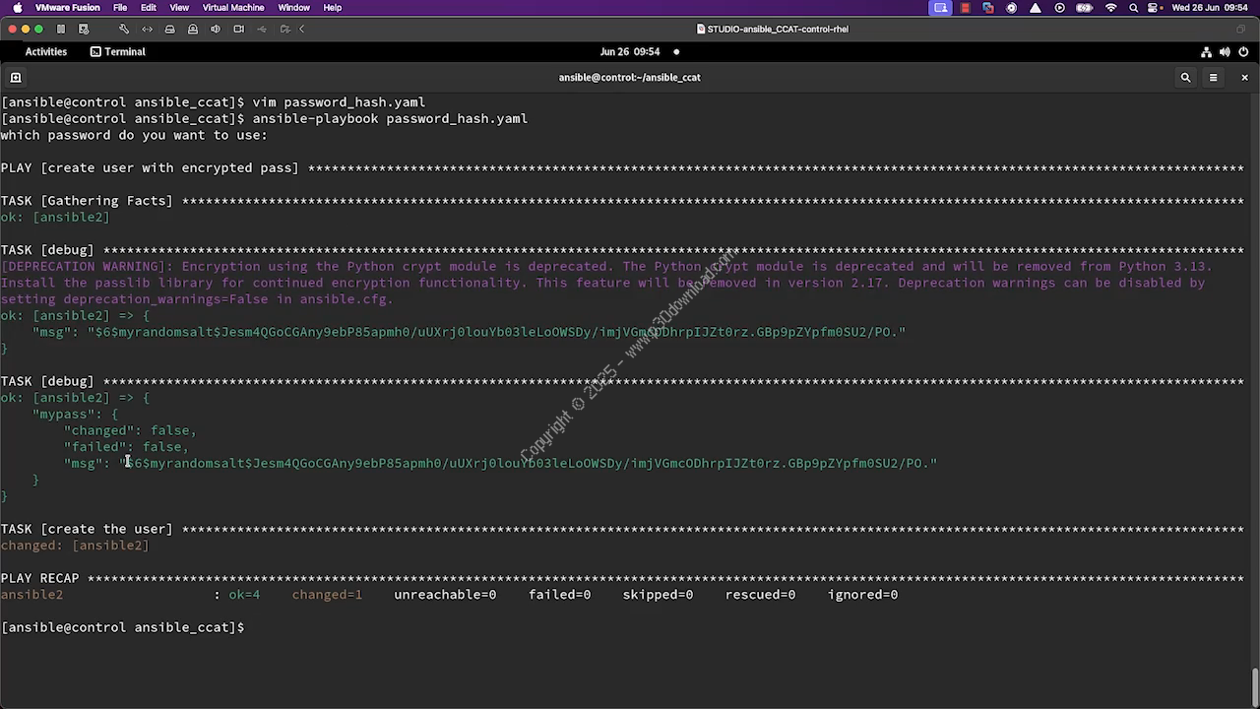1260x709 pixels.
Task: Click the 'TASK [create the user]' line
Action: 622,529
